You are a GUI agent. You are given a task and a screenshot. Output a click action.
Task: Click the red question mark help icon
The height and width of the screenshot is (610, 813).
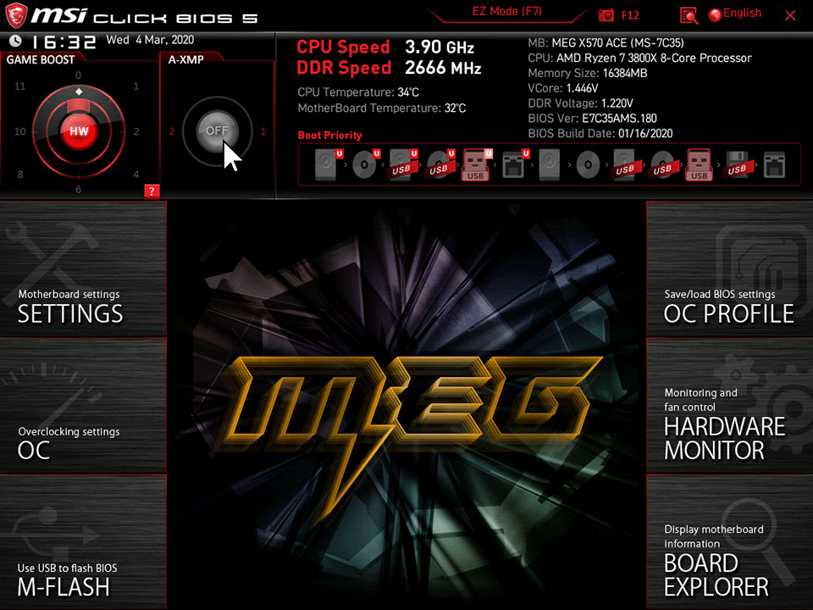tap(152, 191)
